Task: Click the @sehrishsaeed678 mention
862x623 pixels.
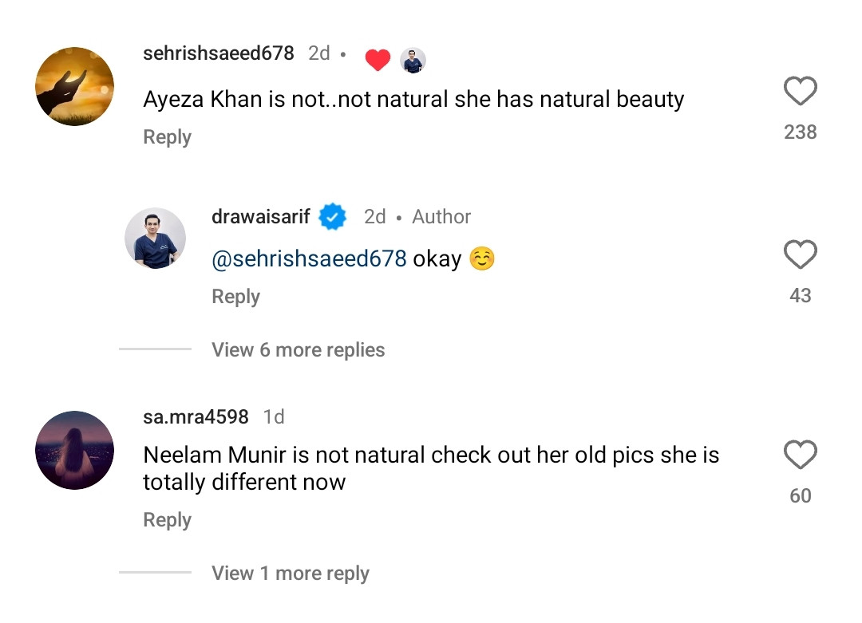Action: 309,259
